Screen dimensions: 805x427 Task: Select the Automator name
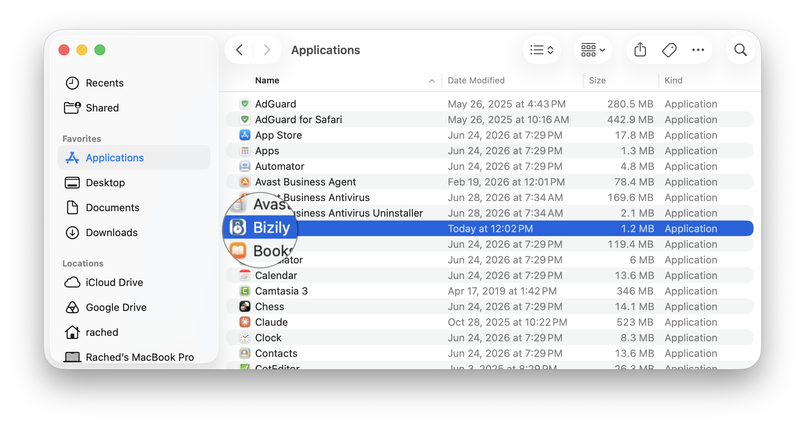coord(280,166)
